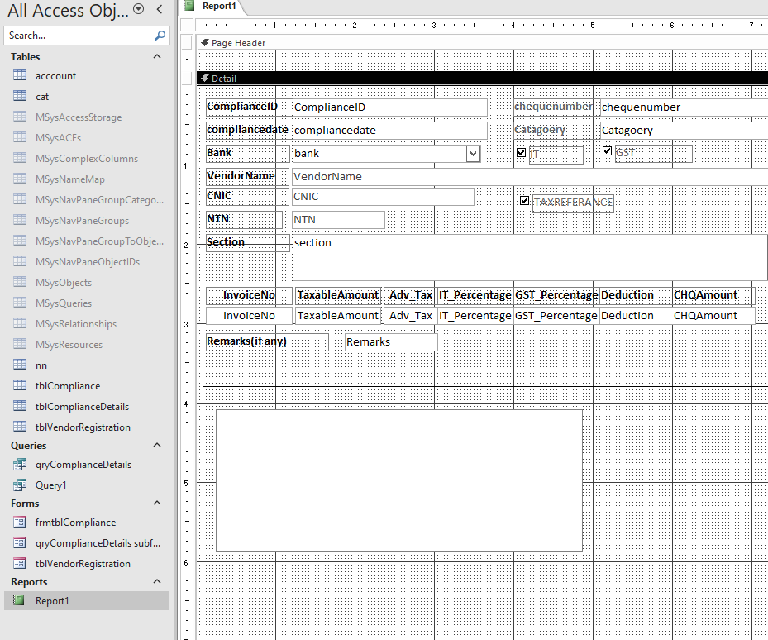The image size is (768, 640).
Task: Collapse the Tables group
Action: [157, 56]
